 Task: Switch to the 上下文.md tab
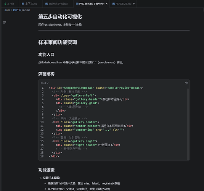pos(31,4)
